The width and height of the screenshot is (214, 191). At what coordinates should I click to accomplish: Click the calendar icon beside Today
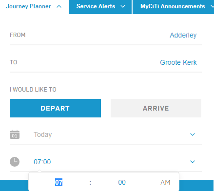point(15,134)
